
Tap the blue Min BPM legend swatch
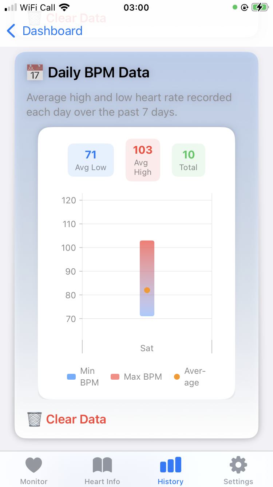tap(71, 377)
